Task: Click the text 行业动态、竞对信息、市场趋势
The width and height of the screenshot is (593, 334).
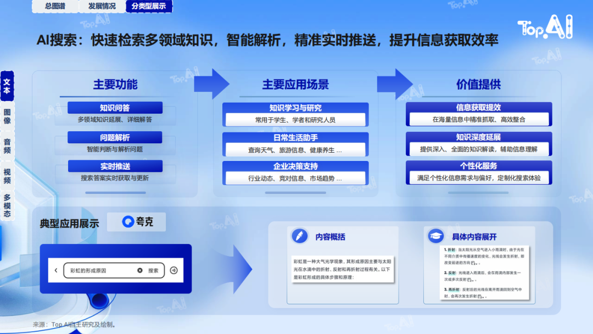Action: pyautogui.click(x=291, y=178)
